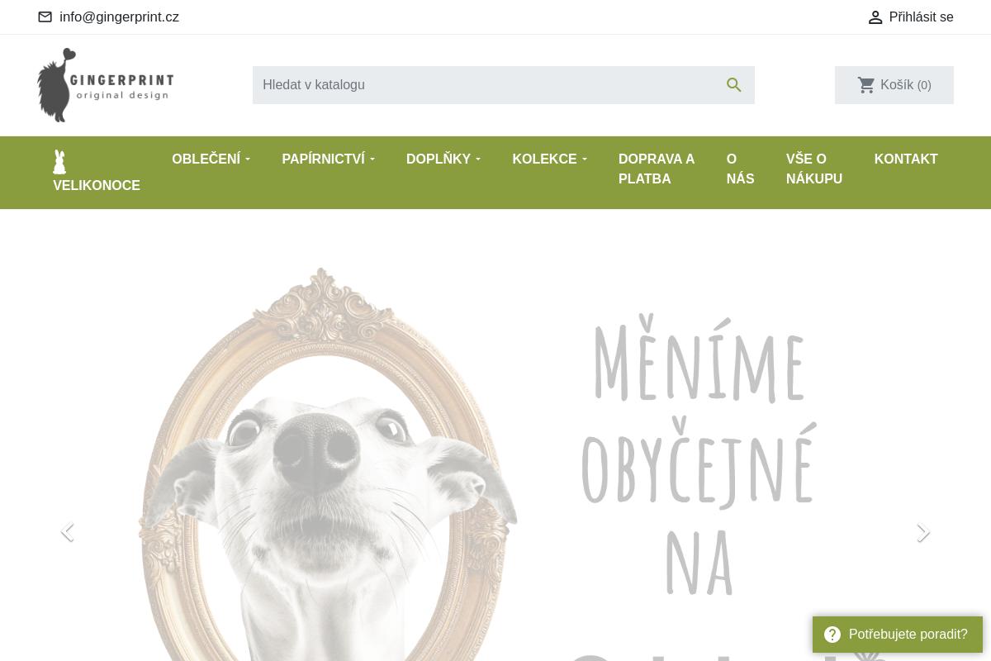Click the search magnifier icon
The height and width of the screenshot is (661, 991).
point(734,85)
